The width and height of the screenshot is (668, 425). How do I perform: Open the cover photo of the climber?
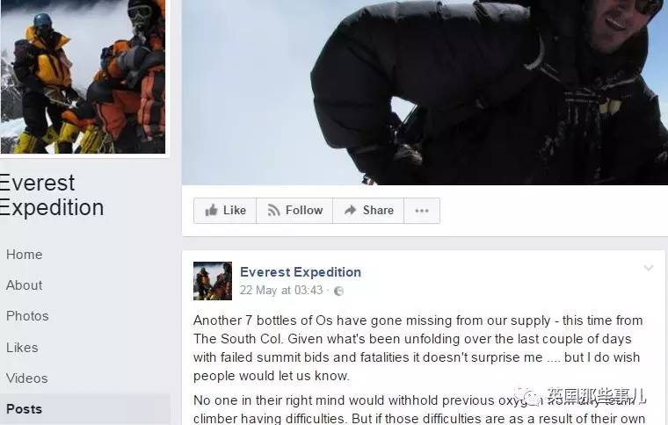click(x=425, y=92)
